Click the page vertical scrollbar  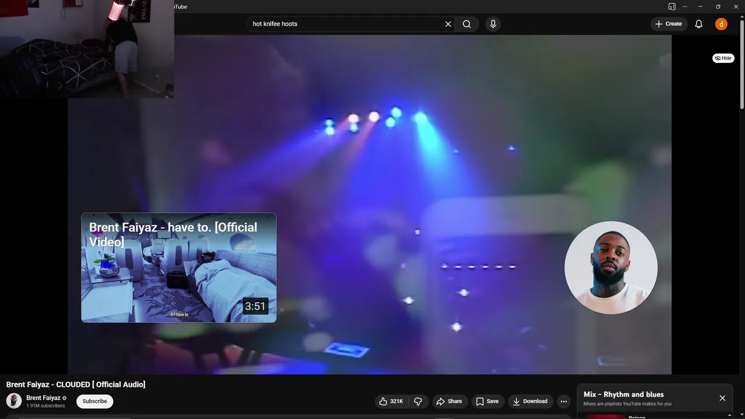742,64
